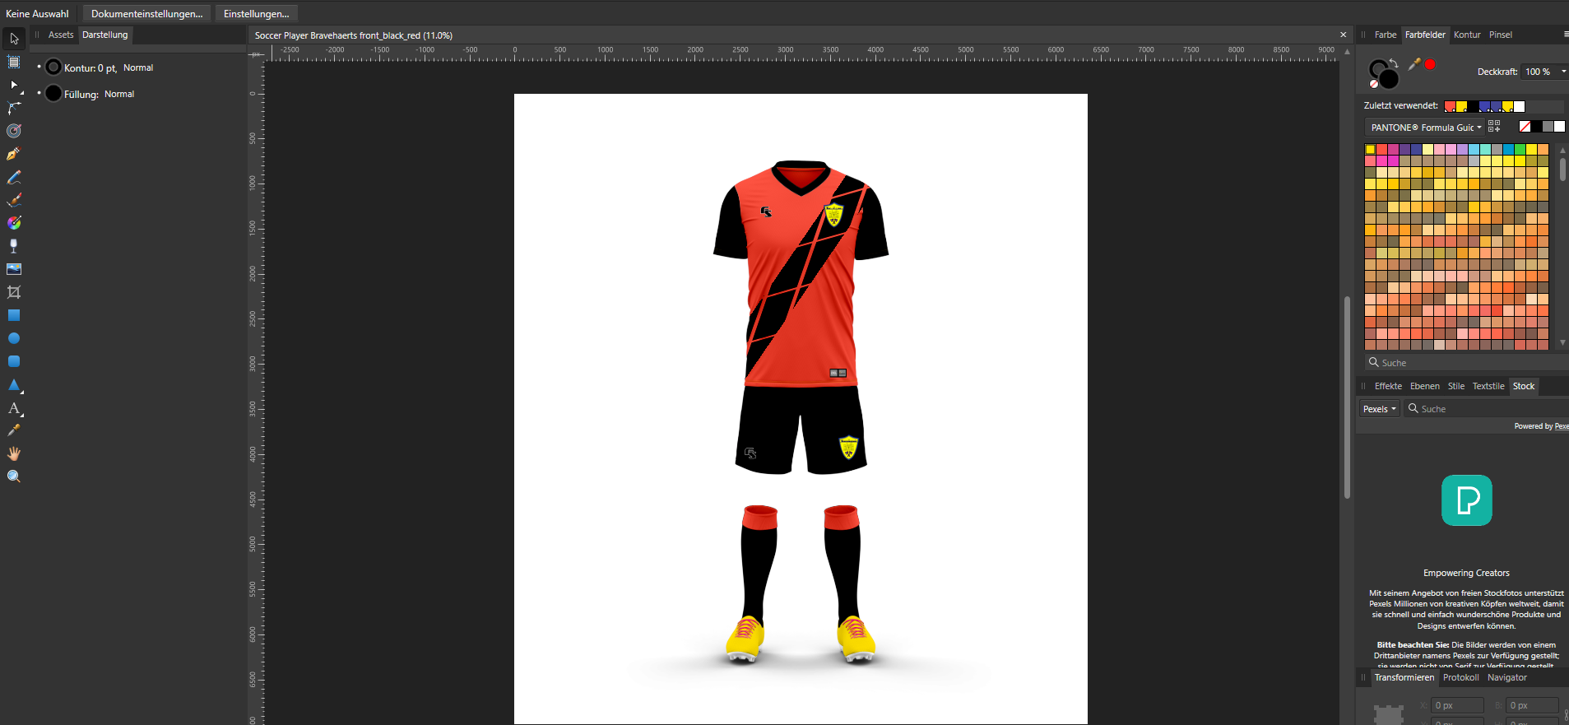Switch to the Darstellung tab
The height and width of the screenshot is (725, 1569).
pyautogui.click(x=105, y=35)
